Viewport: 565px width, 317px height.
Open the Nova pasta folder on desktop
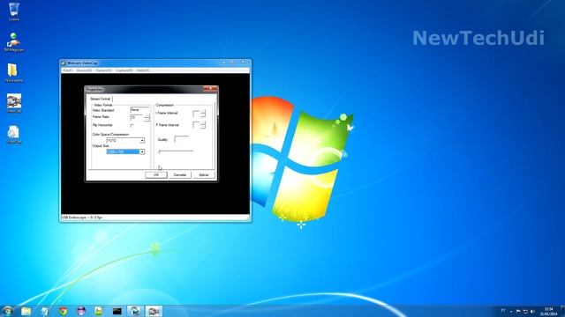(x=14, y=73)
